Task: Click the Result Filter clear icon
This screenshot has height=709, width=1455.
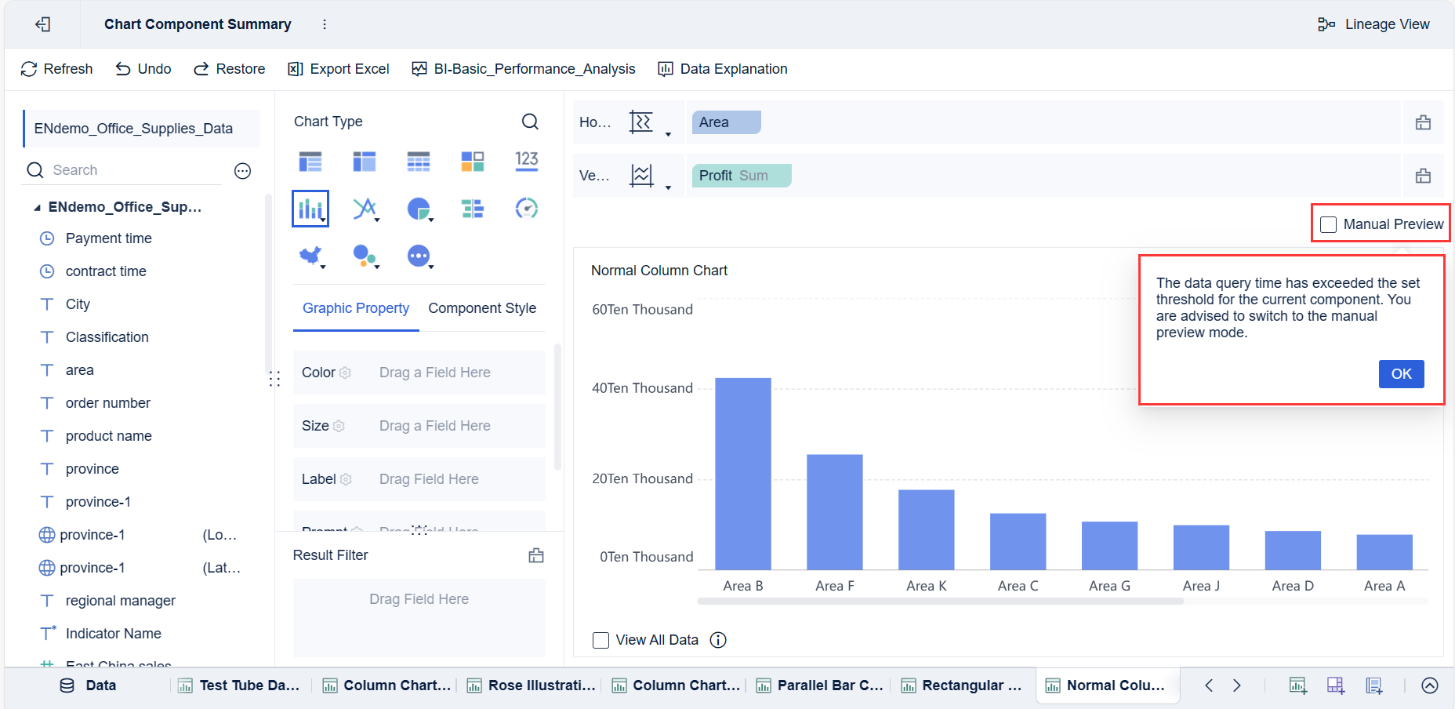Action: 536,555
